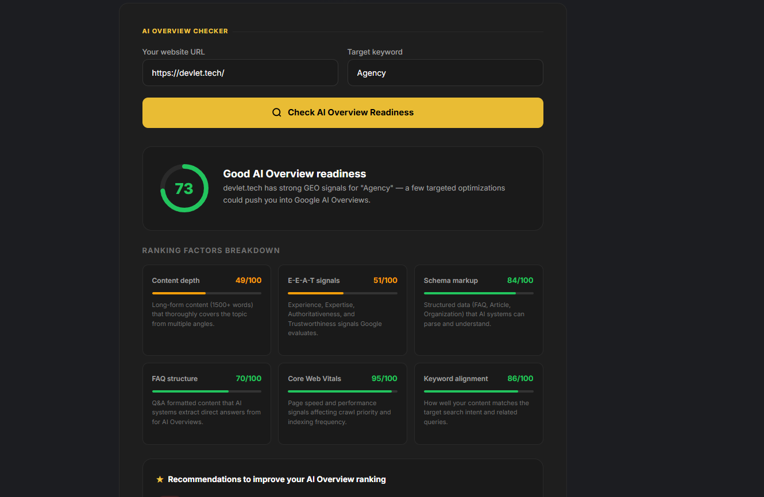Click the devlet.tech strong GEO signals summary
Screen dimensions: 764x497
364,194
